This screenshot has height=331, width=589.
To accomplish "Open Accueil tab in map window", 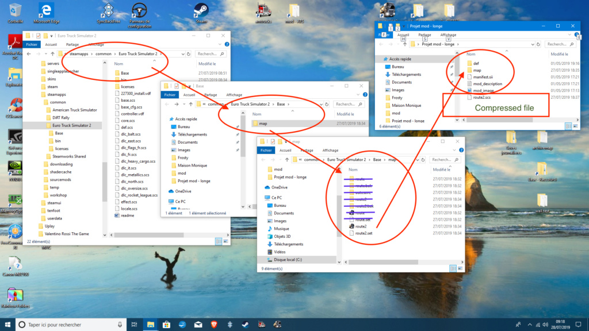I will pos(285,151).
